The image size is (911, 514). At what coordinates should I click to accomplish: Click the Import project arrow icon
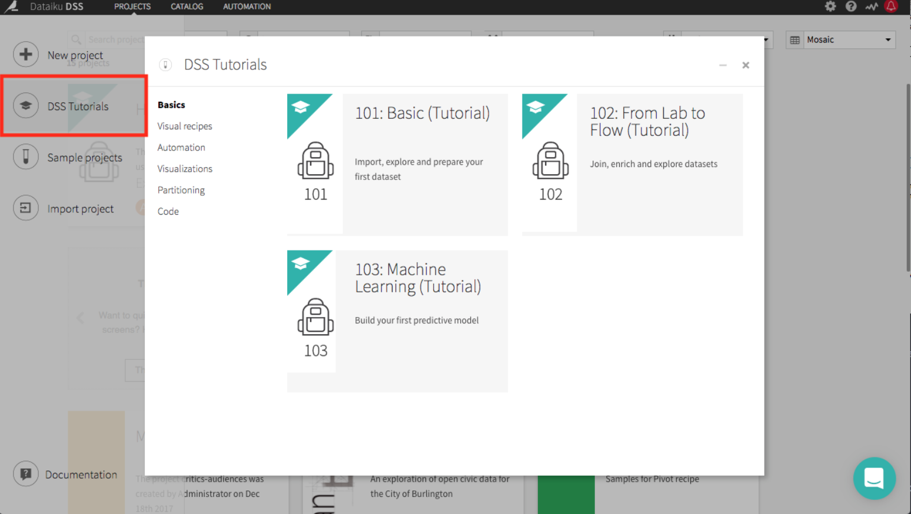26,208
